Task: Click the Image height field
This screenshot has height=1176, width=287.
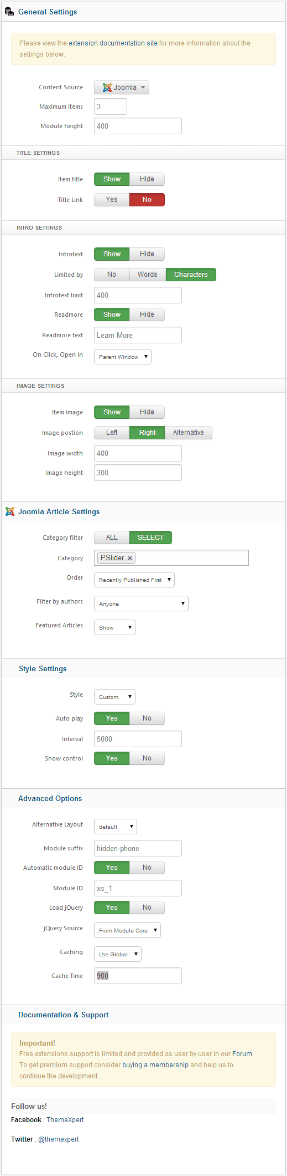Action: (138, 473)
